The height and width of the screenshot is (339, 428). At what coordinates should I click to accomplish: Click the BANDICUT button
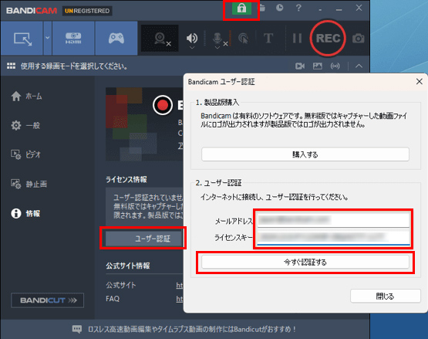tap(48, 300)
